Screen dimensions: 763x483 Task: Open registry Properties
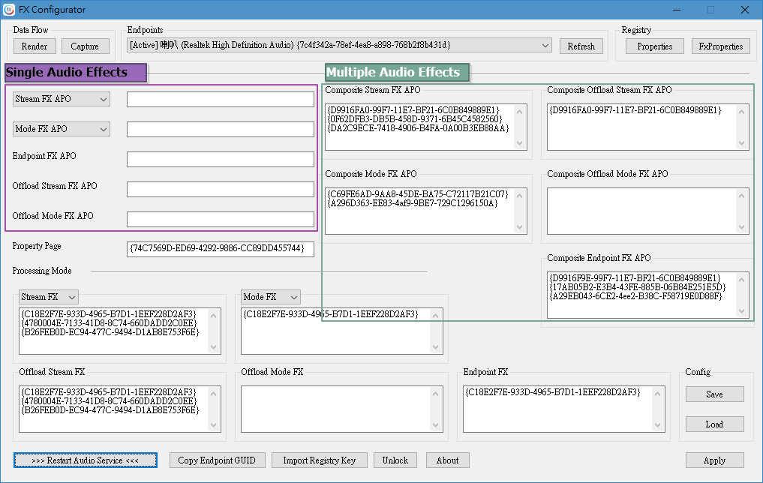pyautogui.click(x=653, y=46)
